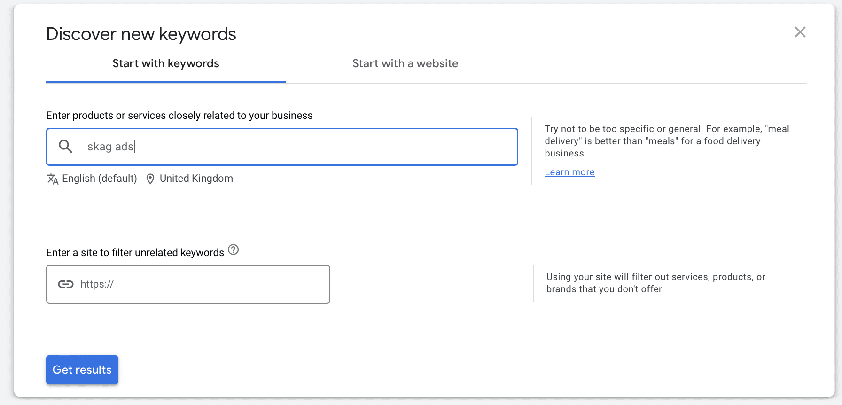Switch to Start with keywords tab

click(165, 64)
